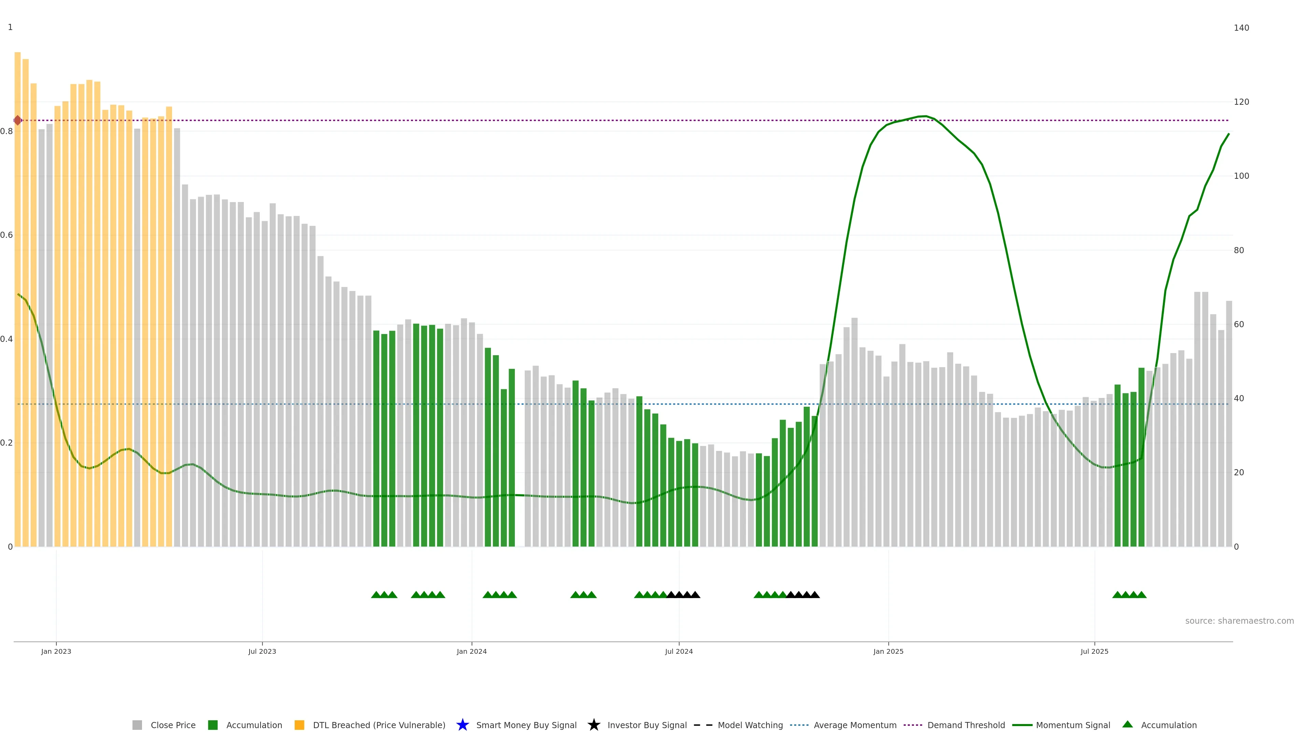
Task: Click the Average Momentum dotted line icon
Action: click(x=799, y=725)
